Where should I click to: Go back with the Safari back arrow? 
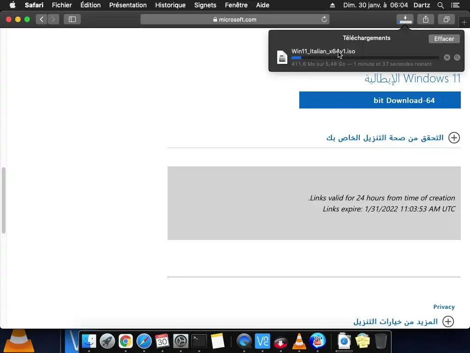[41, 19]
